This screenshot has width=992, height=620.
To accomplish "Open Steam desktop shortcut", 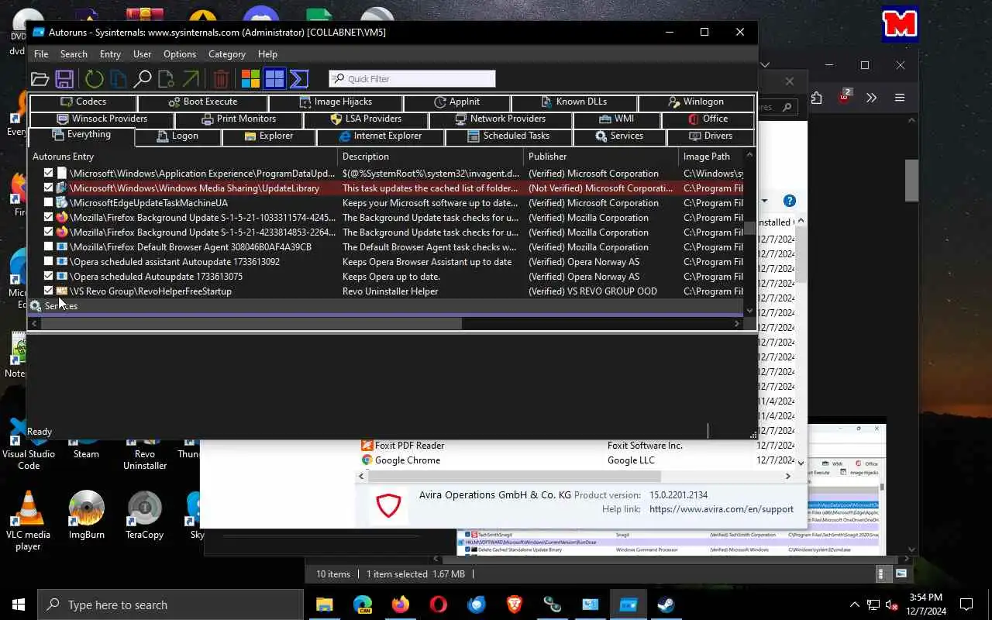I will (x=86, y=446).
